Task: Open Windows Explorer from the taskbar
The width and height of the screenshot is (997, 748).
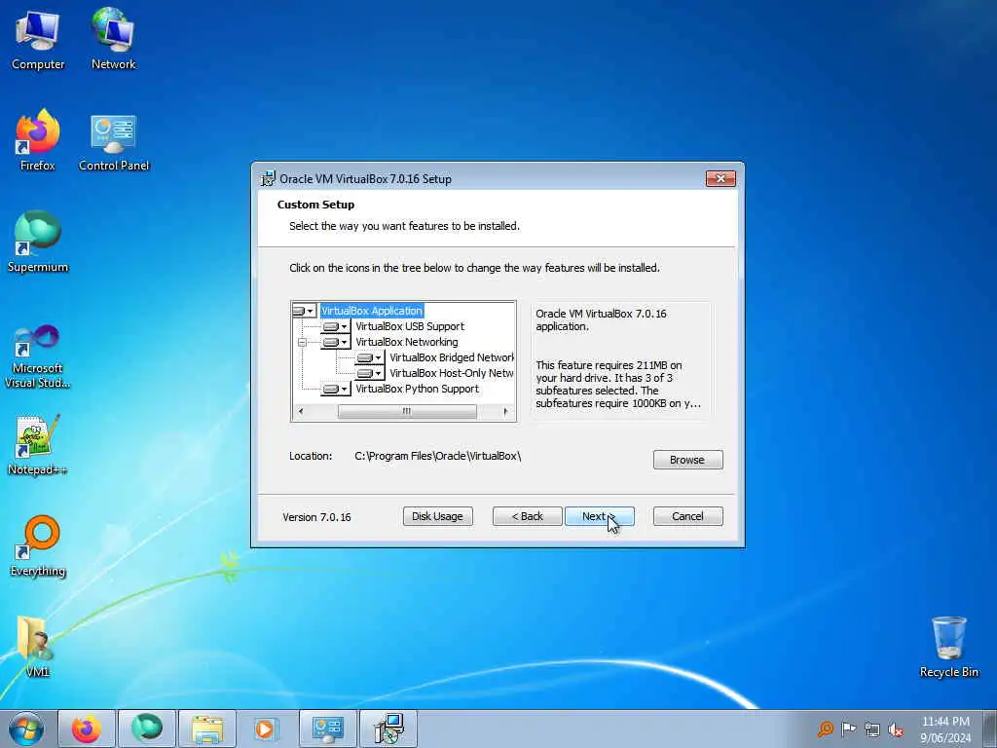Action: 207,729
